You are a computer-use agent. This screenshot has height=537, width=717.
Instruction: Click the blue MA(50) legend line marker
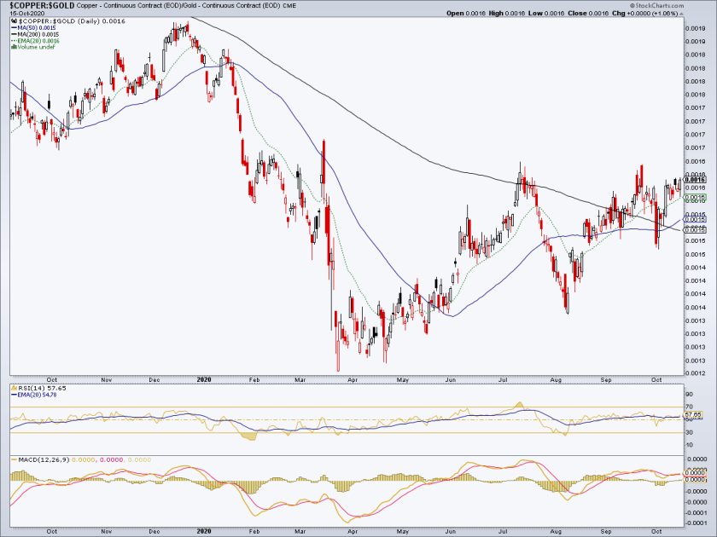click(14, 28)
